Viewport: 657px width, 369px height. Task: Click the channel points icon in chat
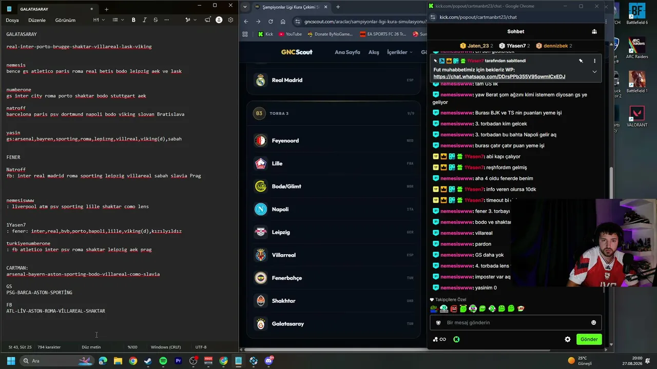point(439,339)
